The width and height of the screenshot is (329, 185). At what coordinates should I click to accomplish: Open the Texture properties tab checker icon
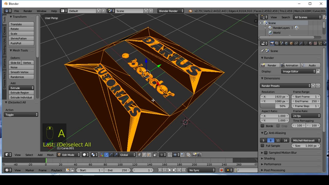pyautogui.click(x=315, y=43)
